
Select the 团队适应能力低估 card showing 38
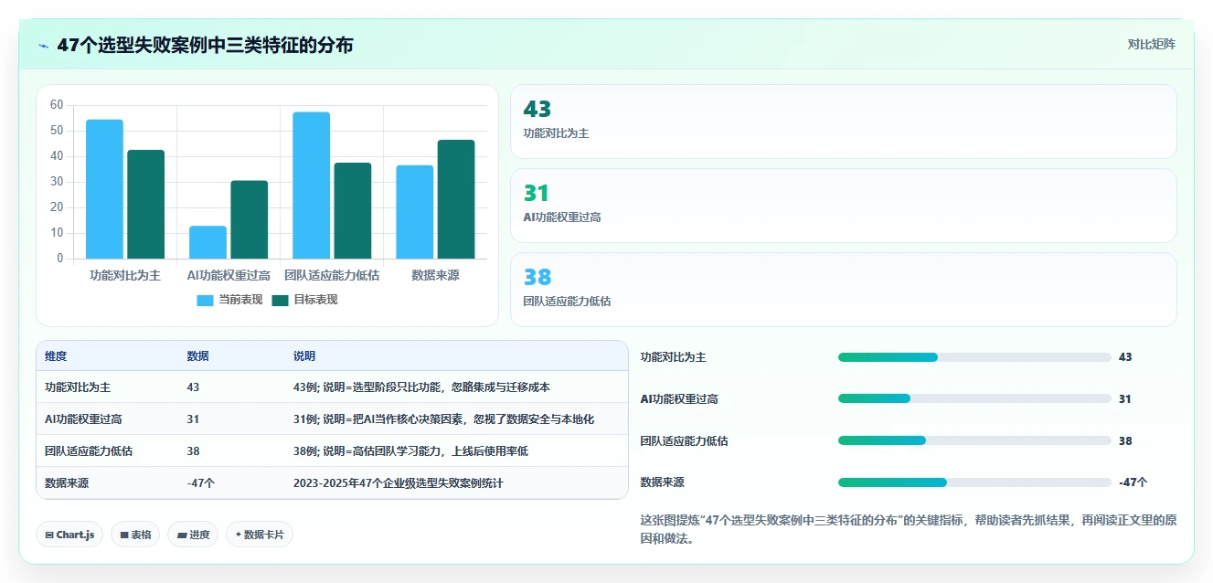843,289
